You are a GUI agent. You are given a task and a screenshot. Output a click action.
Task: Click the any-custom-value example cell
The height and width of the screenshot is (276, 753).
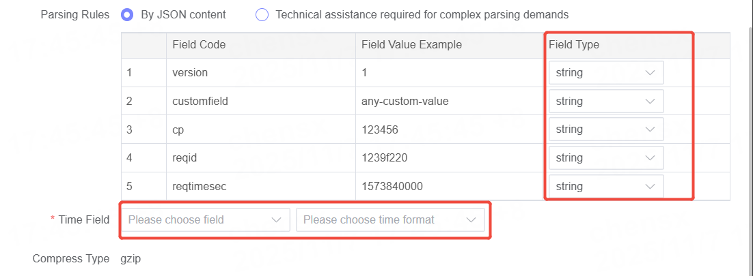click(x=405, y=101)
